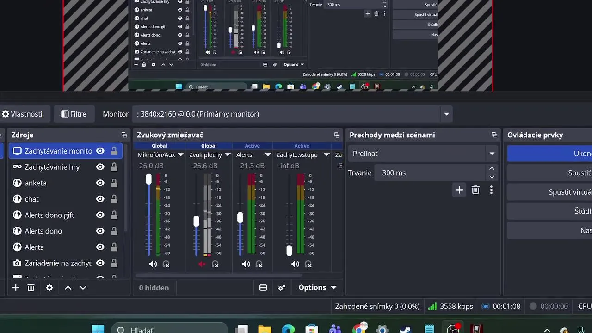The width and height of the screenshot is (592, 333).
Task: Open the Monitor selection dropdown
Action: (446, 114)
